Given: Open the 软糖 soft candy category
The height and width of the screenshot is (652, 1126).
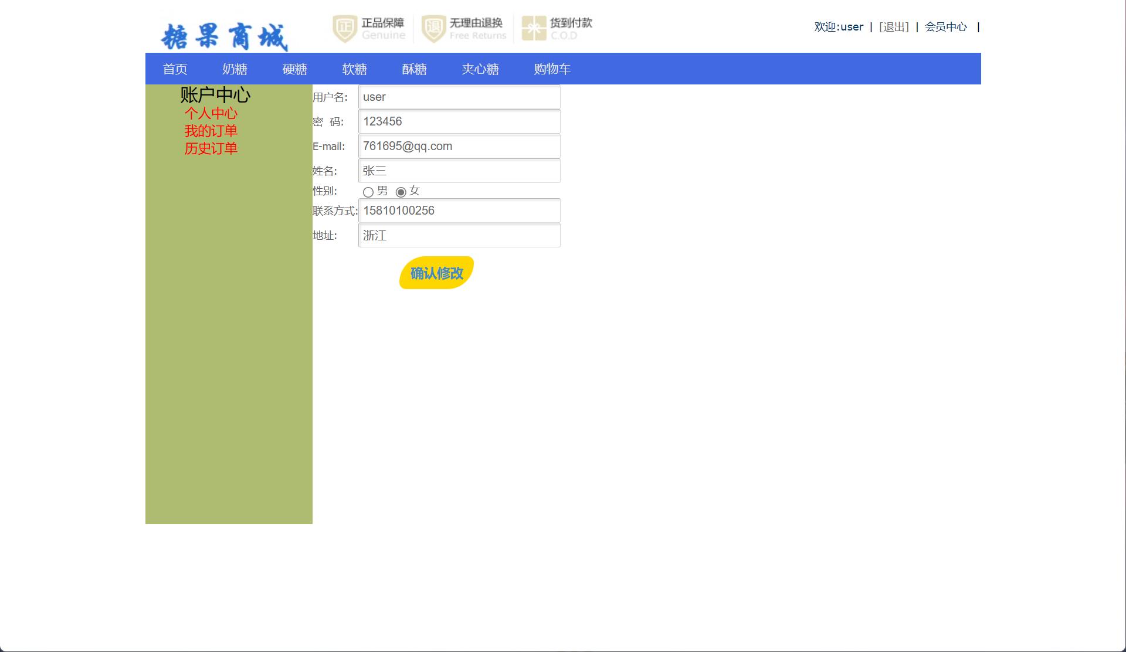Looking at the screenshot, I should coord(354,69).
